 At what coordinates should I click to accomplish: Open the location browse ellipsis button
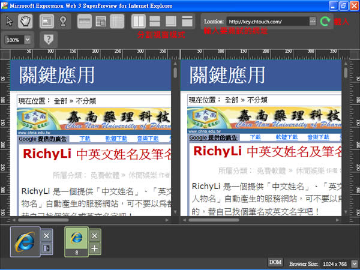pyautogui.click(x=313, y=22)
